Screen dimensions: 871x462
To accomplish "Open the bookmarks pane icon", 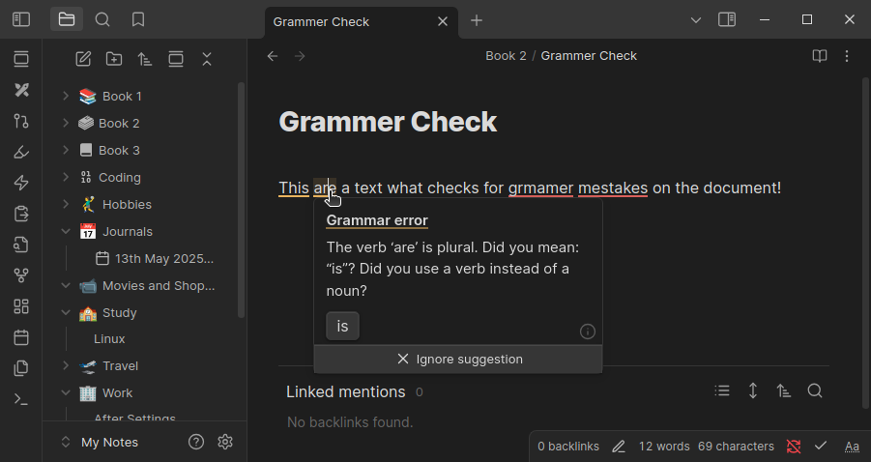I will (138, 19).
